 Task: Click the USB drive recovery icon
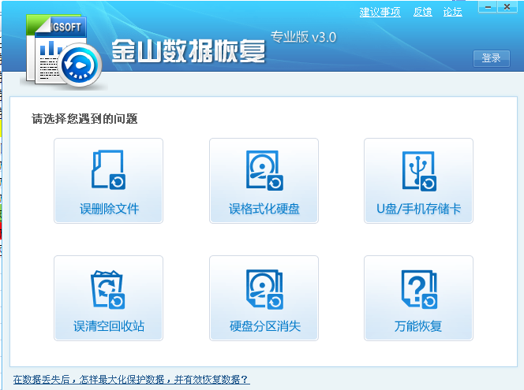coord(419,171)
